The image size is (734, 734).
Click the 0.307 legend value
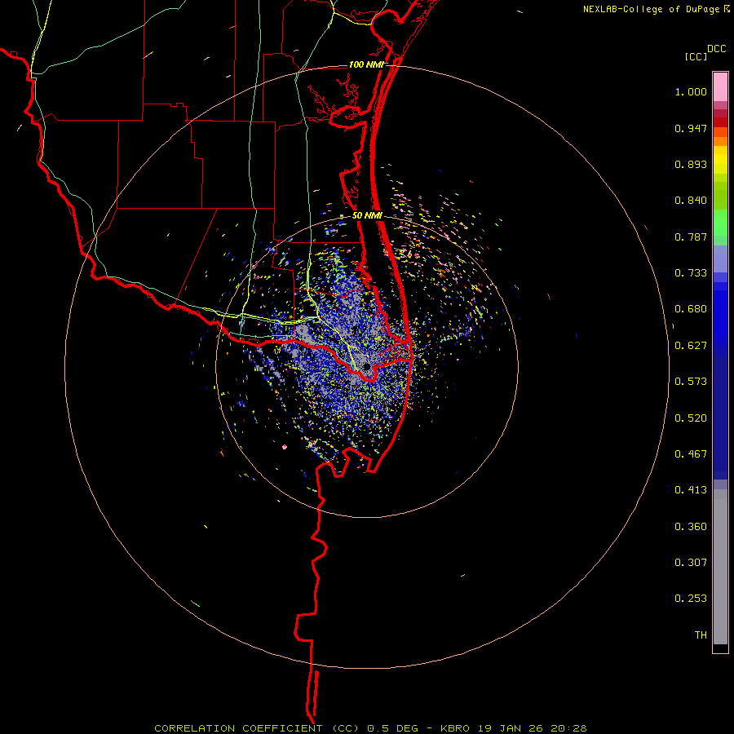pos(691,563)
